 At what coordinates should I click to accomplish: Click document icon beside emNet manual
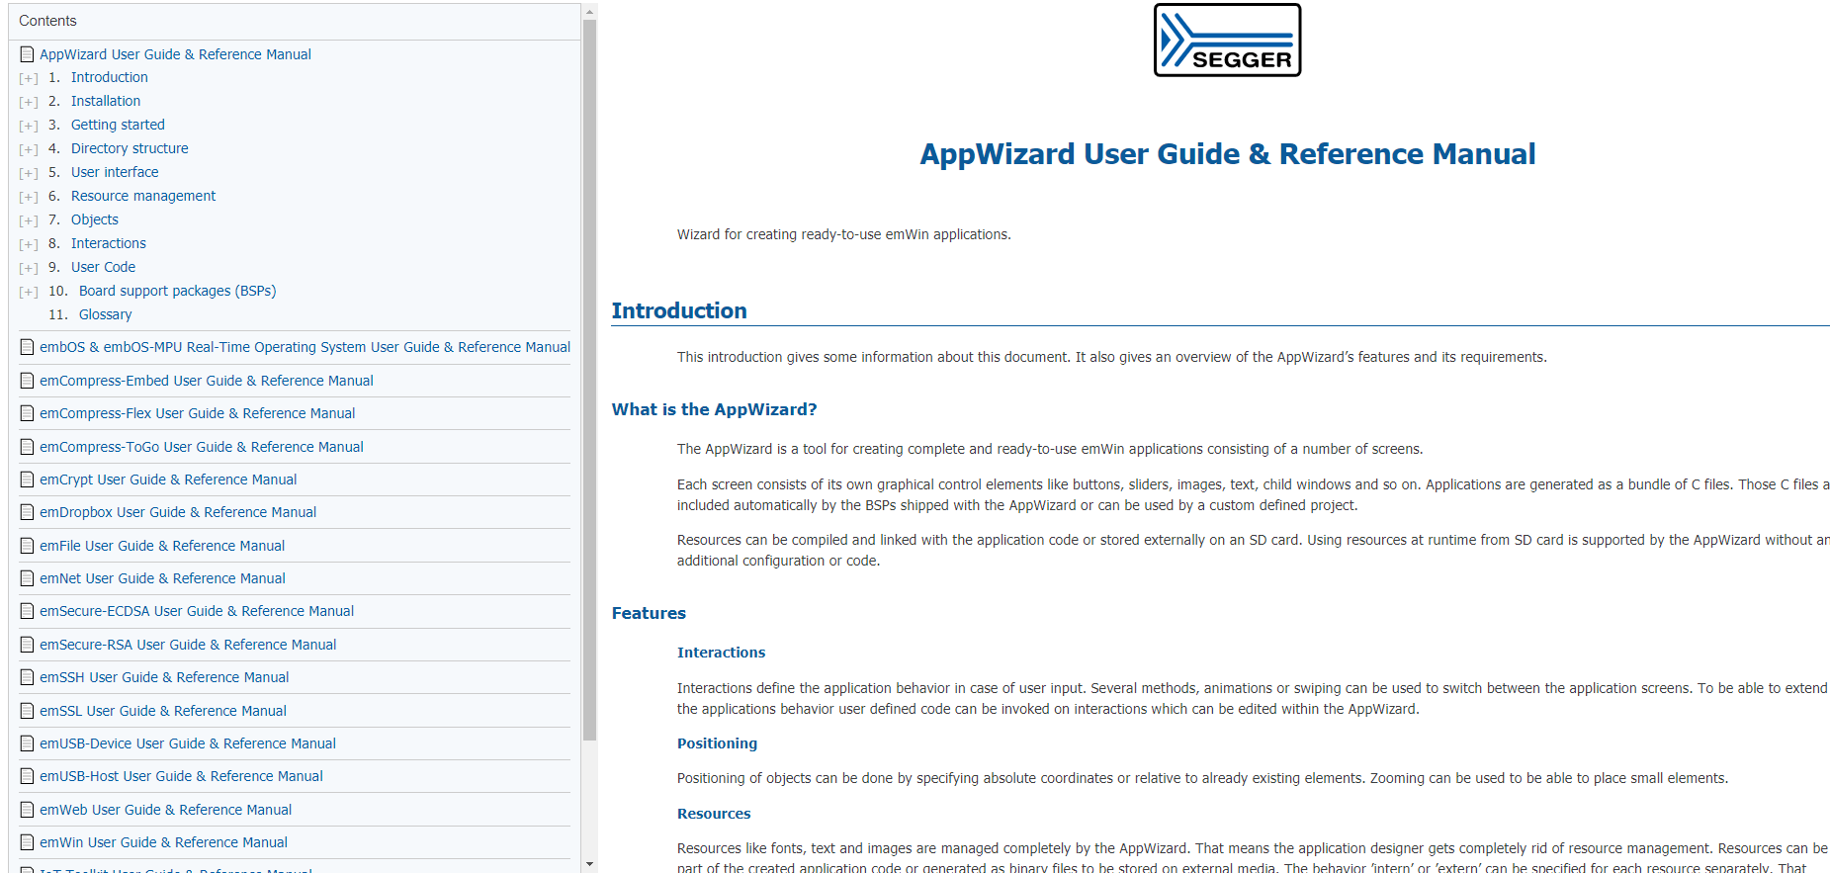coord(28,578)
